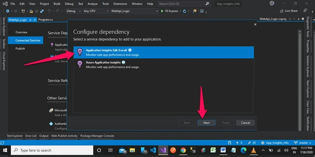Viewport: 315px width, 157px height.
Task: Open the WebApi_Logic startup project dropdown
Action: pyautogui.click(x=135, y=11)
